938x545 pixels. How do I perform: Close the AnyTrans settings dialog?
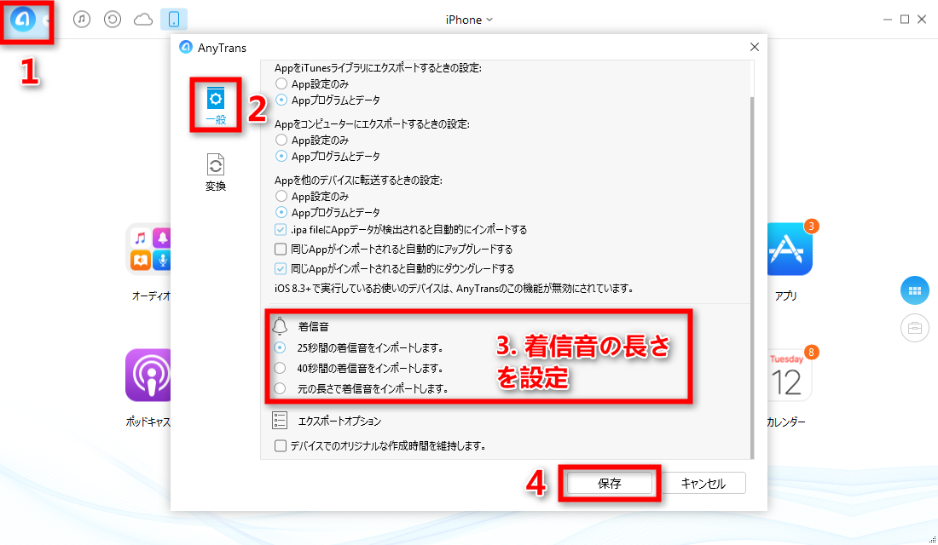click(755, 47)
